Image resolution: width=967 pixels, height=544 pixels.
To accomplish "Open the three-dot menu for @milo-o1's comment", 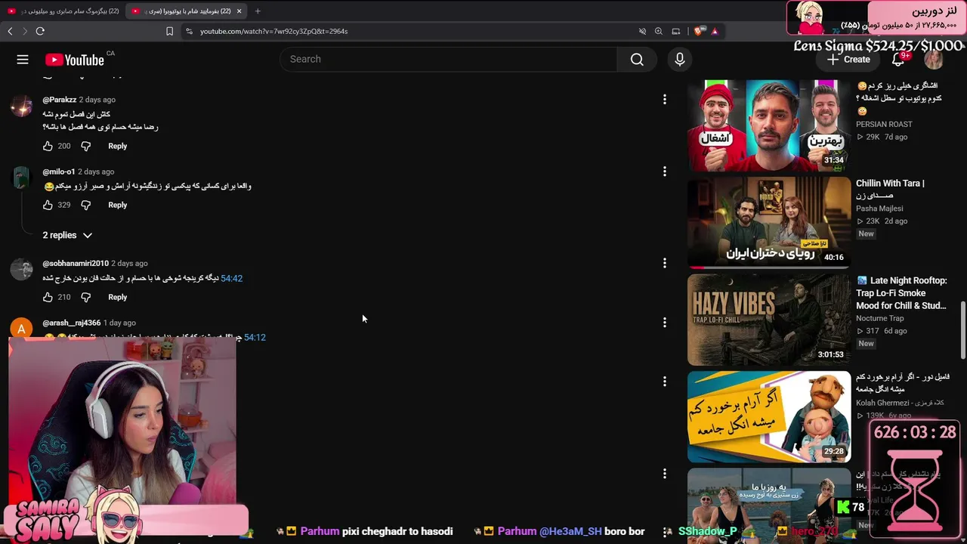I will tap(664, 172).
